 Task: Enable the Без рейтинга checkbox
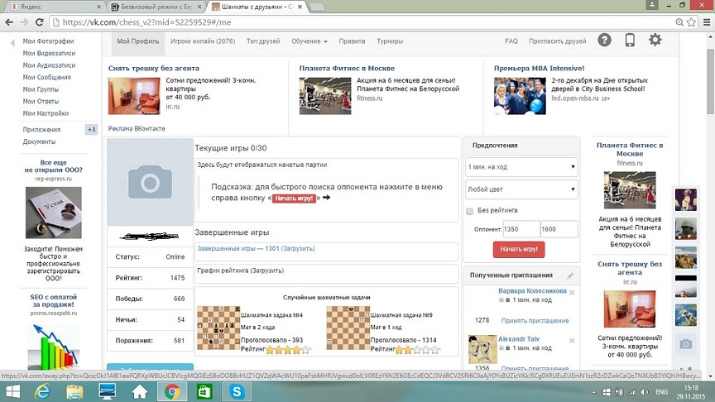(x=469, y=211)
